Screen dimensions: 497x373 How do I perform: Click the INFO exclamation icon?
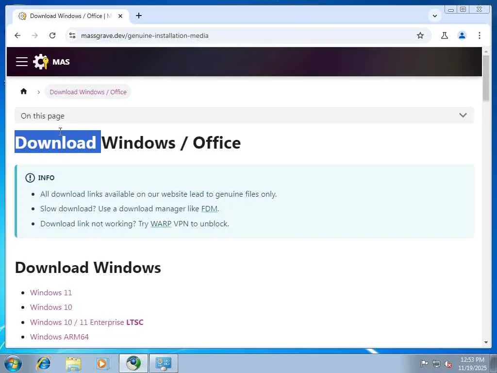click(30, 178)
